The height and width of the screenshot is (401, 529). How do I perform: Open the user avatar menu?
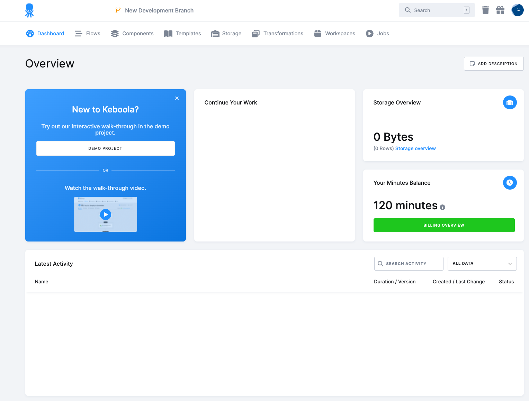click(x=518, y=10)
